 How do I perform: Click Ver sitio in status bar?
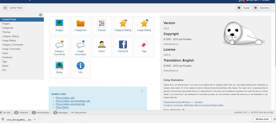tap(5, 113)
